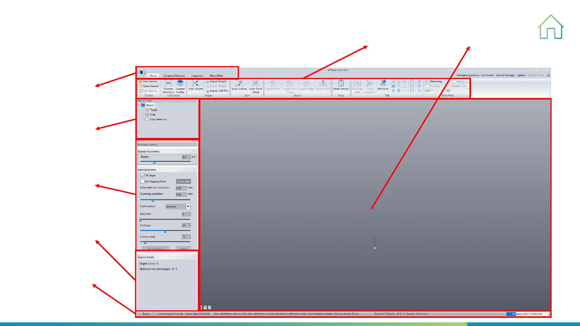The image size is (580, 326).
Task: Start Scan-Targets tool
Action: [195, 84]
